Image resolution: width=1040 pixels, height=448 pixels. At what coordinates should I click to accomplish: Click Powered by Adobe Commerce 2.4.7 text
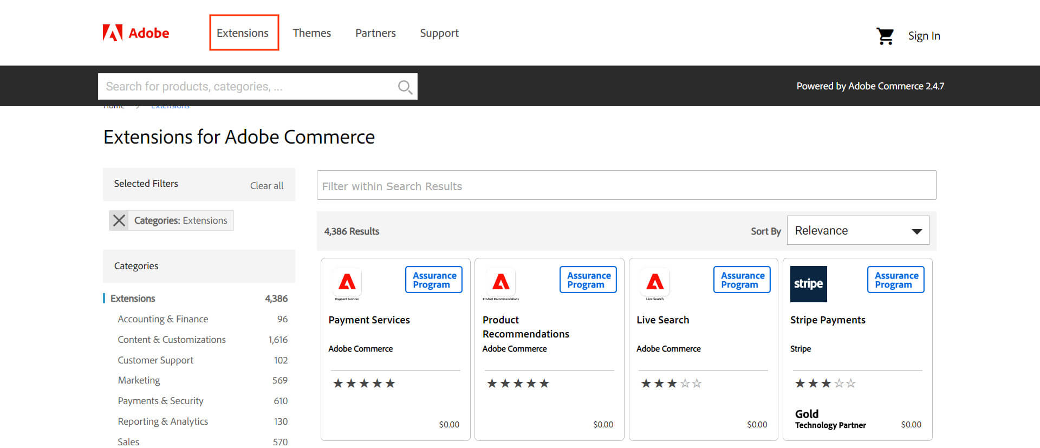coord(870,86)
